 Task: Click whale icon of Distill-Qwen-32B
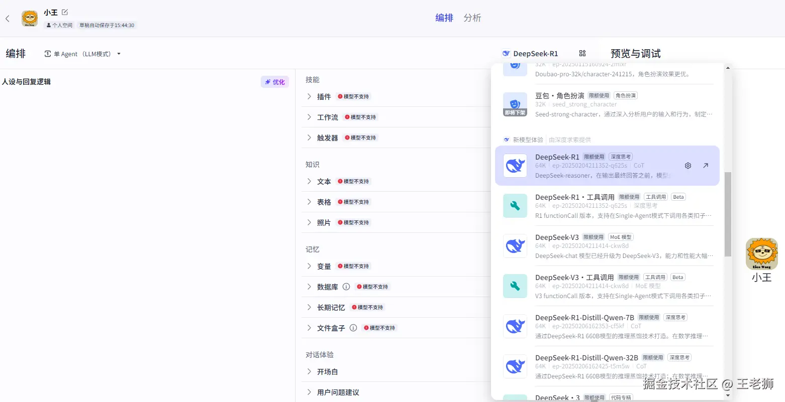coord(515,366)
